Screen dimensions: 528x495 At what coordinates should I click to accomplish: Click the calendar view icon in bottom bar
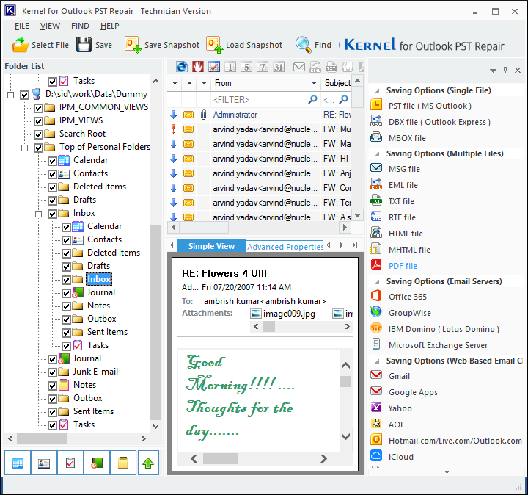tap(18, 463)
